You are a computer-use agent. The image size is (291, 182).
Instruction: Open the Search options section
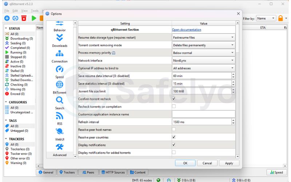pos(60,103)
